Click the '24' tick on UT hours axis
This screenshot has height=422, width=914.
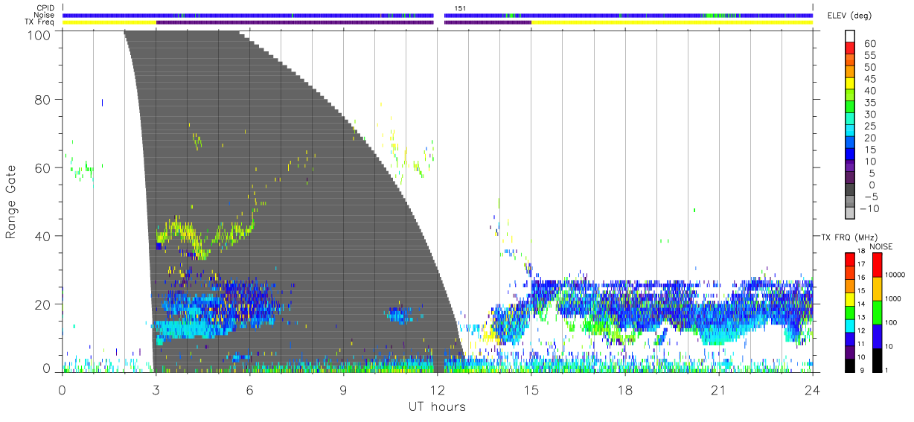point(812,389)
